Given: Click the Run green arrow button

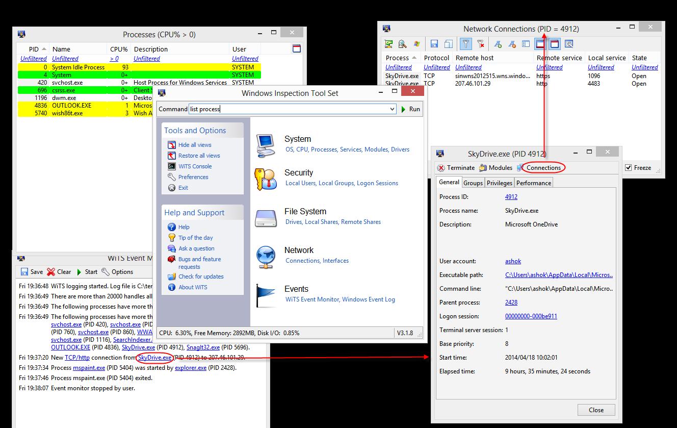Looking at the screenshot, I should (410, 109).
